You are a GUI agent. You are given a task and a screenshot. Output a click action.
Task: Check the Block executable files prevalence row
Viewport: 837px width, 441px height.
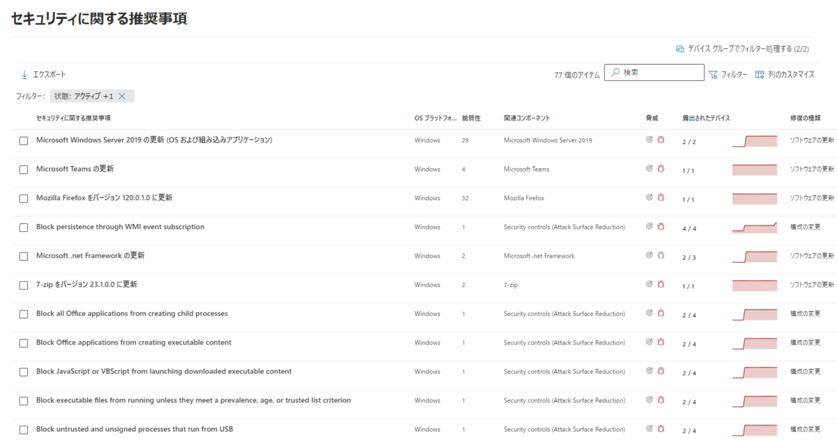(x=24, y=401)
